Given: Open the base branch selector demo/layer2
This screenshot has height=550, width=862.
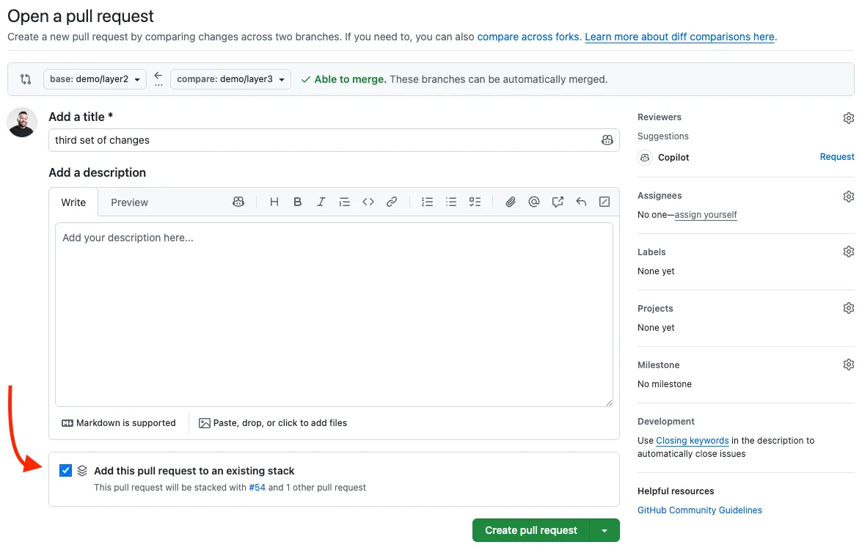Looking at the screenshot, I should coord(95,78).
